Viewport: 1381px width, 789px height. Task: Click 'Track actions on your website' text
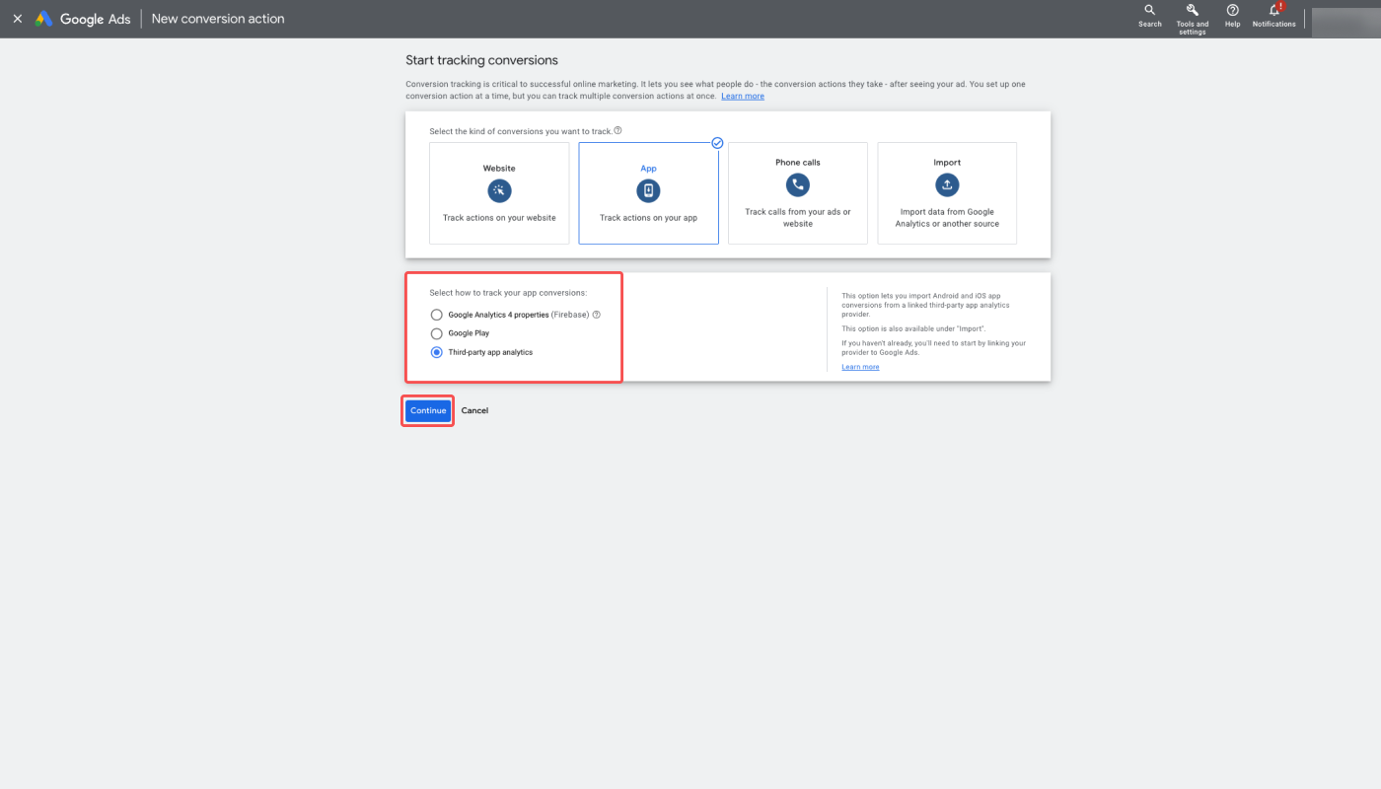coord(499,218)
